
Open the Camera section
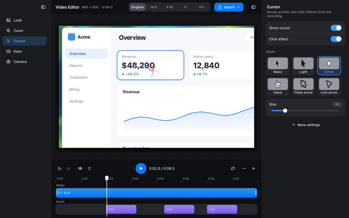pyautogui.click(x=25, y=62)
